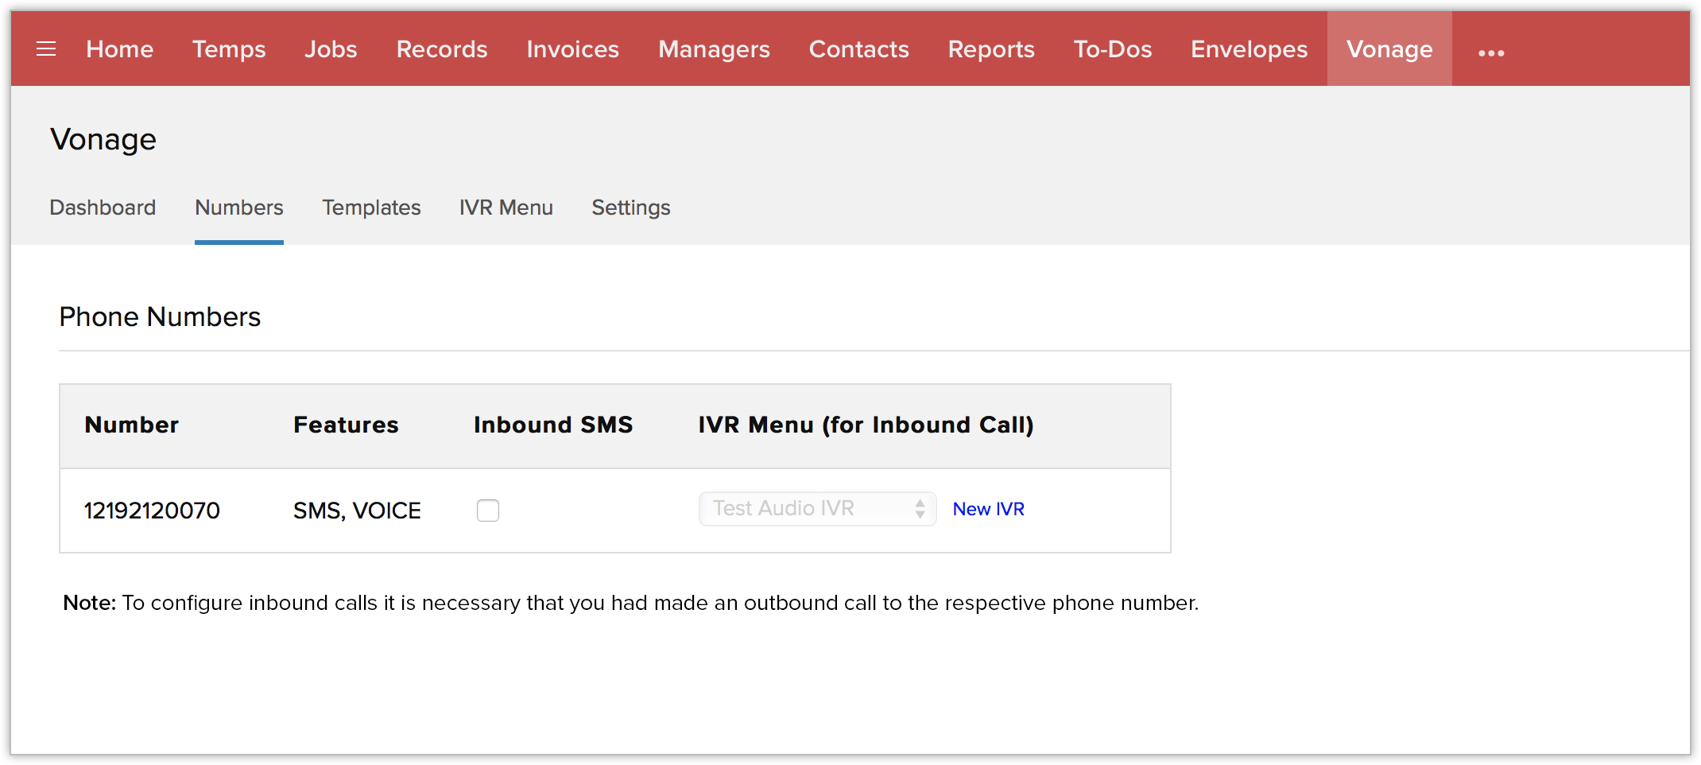
Task: Go to the Home module
Action: click(120, 49)
